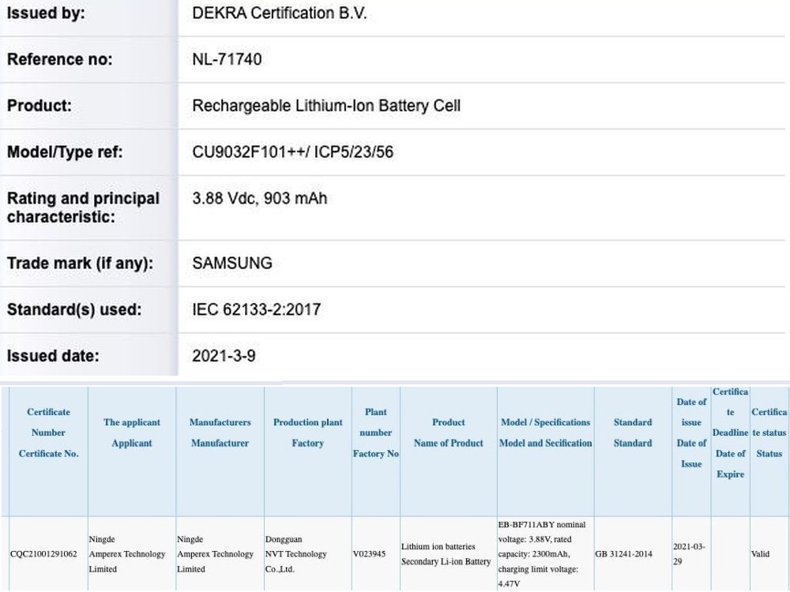Screen dimensions: 790x592
Task: Select the GB 31241-2014 standard cell
Action: pyautogui.click(x=623, y=554)
